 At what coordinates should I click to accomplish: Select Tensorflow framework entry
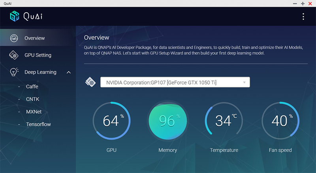[38, 124]
